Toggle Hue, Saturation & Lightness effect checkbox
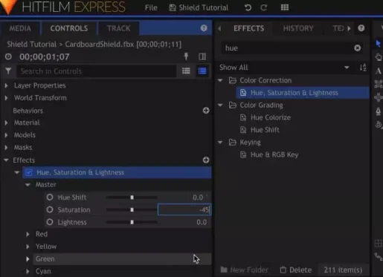This screenshot has width=383, height=277. pyautogui.click(x=28, y=172)
